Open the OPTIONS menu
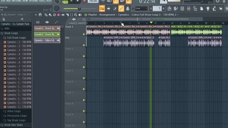228x128 pixels. click(33, 1)
